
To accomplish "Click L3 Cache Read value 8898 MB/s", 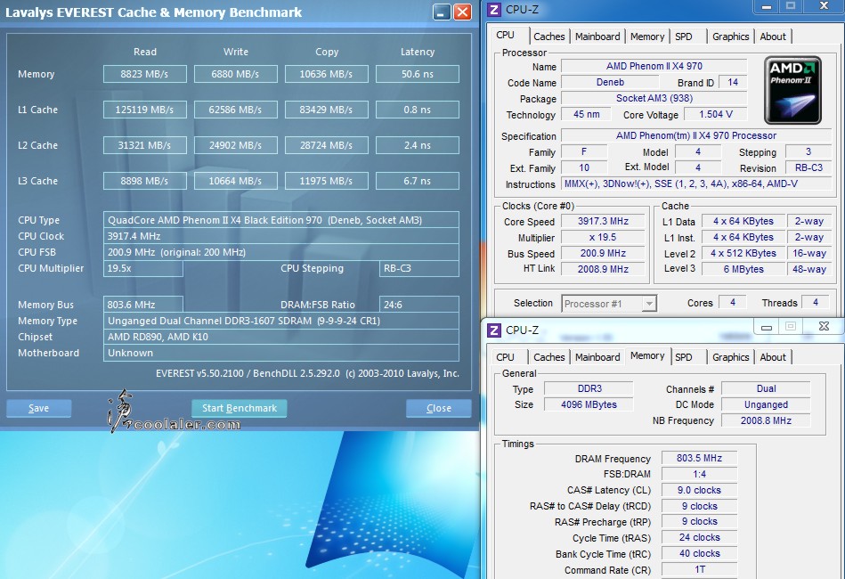I will (145, 181).
